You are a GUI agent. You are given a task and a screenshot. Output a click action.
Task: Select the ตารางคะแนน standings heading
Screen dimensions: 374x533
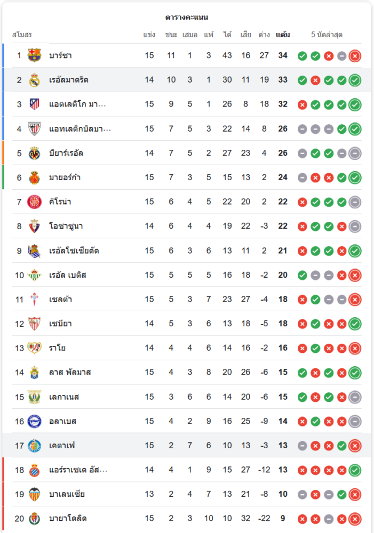point(187,18)
